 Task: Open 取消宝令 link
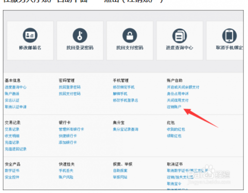click(174, 184)
